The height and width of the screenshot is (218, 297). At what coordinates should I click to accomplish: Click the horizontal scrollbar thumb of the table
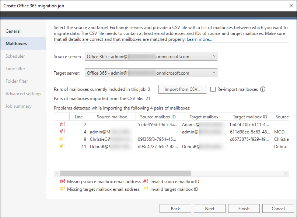(125, 173)
